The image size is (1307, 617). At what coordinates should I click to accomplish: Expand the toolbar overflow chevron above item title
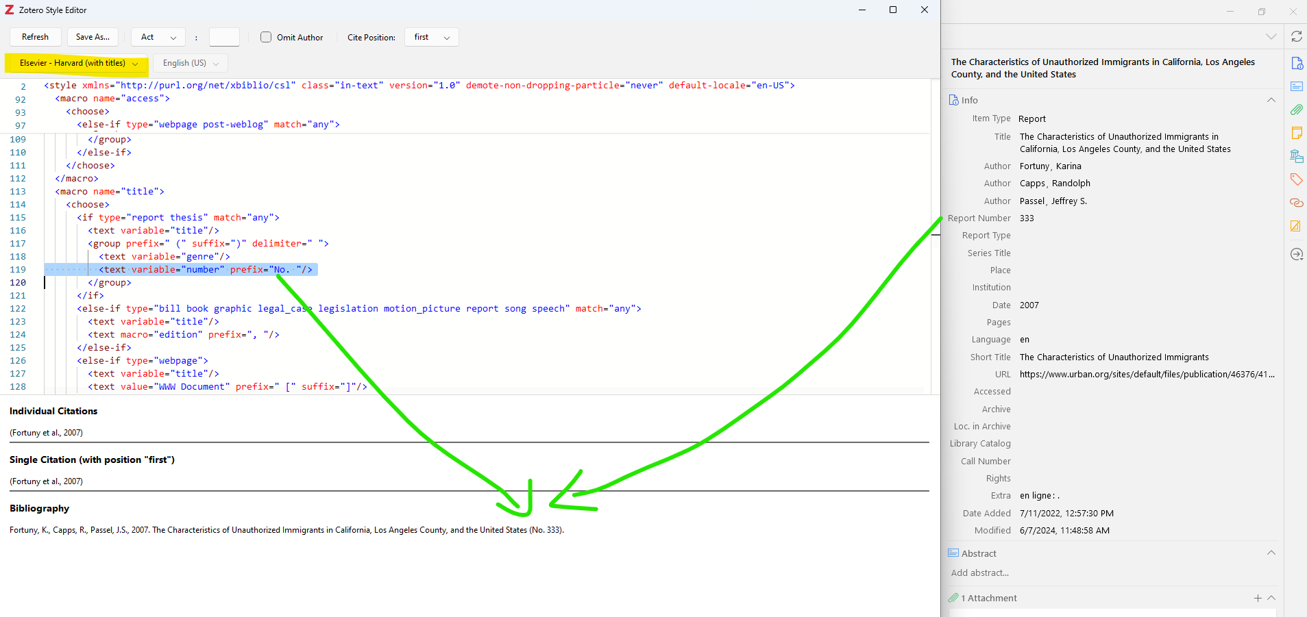click(1271, 36)
